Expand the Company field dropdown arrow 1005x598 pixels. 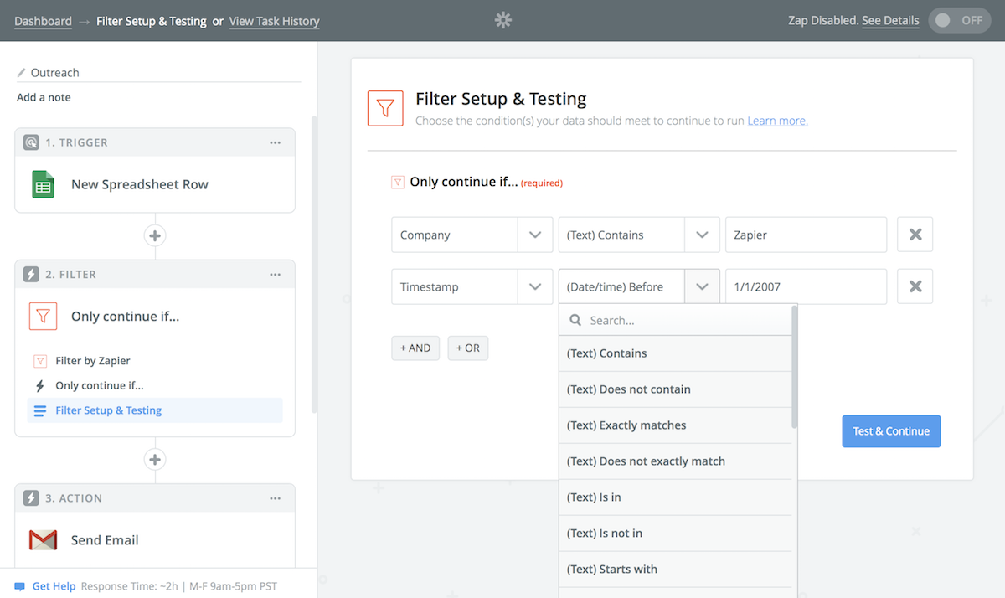[x=535, y=235]
